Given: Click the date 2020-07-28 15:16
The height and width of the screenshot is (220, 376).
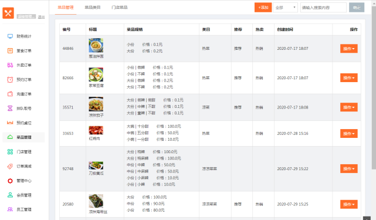Looking at the screenshot, I should tap(293, 133).
